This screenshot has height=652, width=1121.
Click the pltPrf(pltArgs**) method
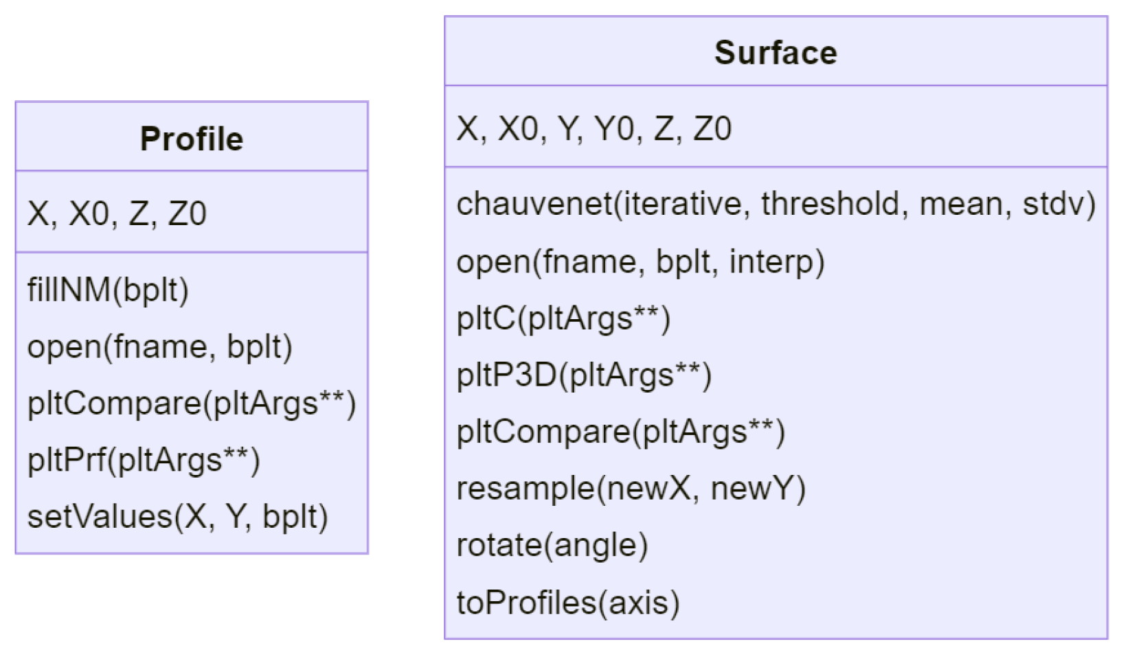point(144,460)
